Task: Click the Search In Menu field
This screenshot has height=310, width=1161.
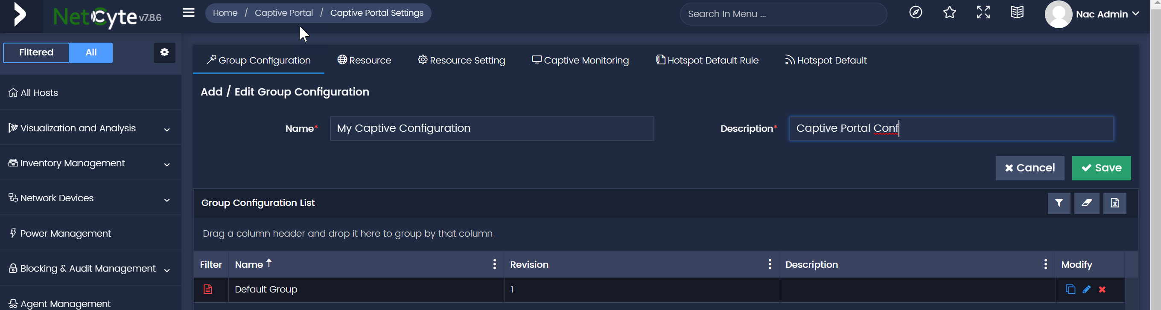Action: click(x=783, y=14)
